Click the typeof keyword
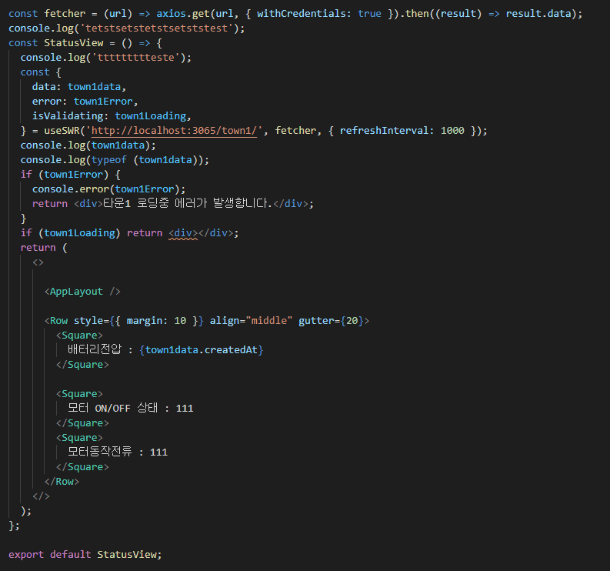 pyautogui.click(x=109, y=160)
